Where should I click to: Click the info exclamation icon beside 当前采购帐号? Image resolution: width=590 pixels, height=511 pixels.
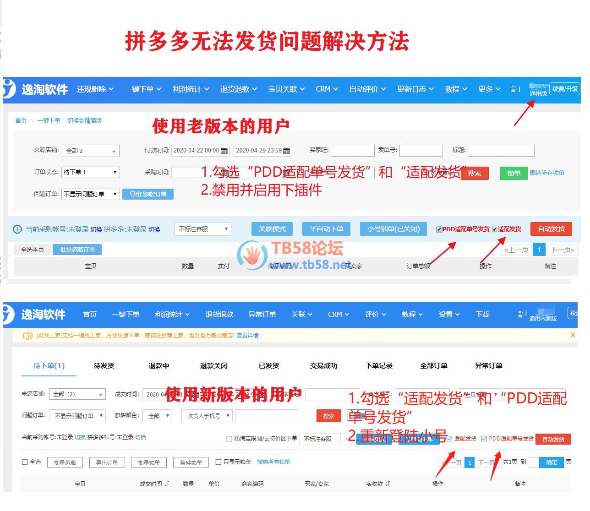pyautogui.click(x=17, y=229)
